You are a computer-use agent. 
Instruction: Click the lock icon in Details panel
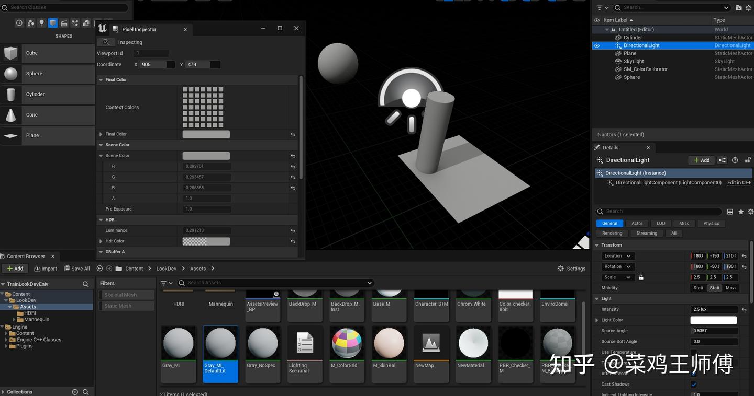[748, 160]
